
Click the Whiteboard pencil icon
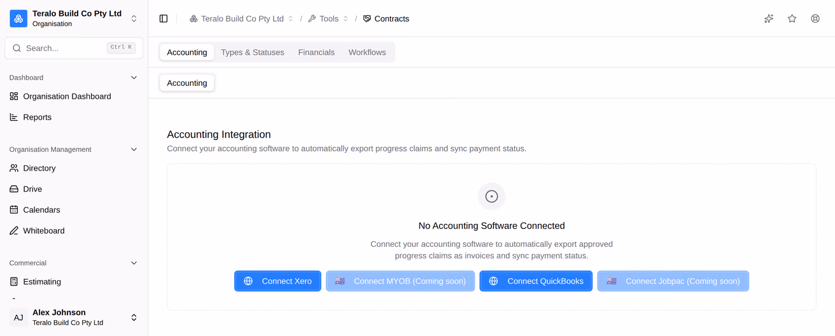pyautogui.click(x=14, y=231)
